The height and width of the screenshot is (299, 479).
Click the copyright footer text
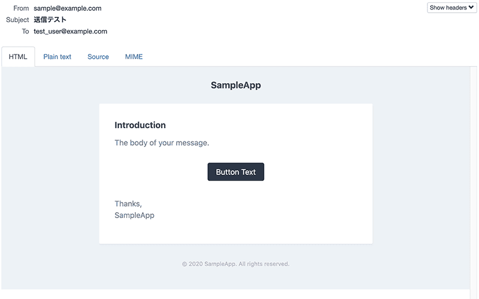point(235,264)
